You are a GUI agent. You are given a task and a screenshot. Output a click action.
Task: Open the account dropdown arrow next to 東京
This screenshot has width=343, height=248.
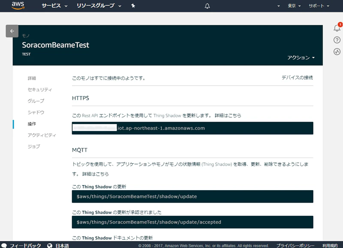[278, 6]
